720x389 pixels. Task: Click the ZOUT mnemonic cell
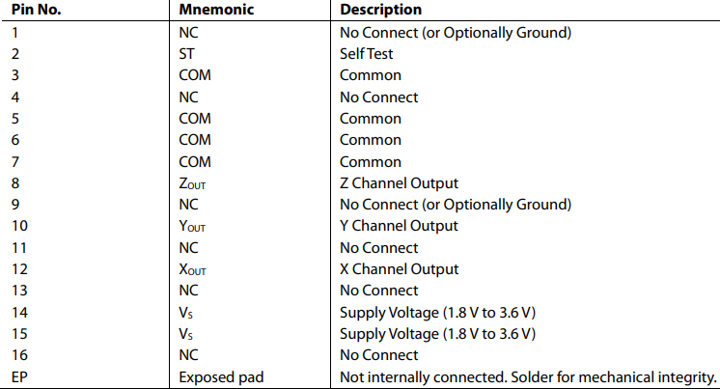(x=193, y=183)
